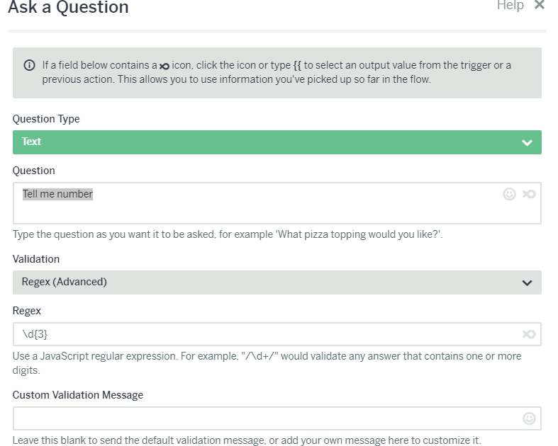The height and width of the screenshot is (446, 558).
Task: Close the Ask a Question dialog
Action: 540,5
